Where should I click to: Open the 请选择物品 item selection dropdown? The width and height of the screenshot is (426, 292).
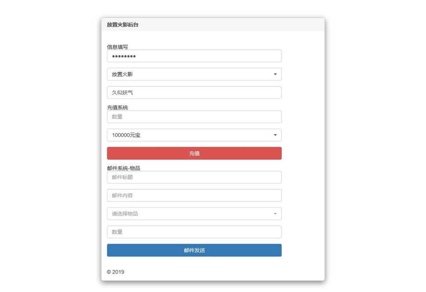[x=194, y=213]
